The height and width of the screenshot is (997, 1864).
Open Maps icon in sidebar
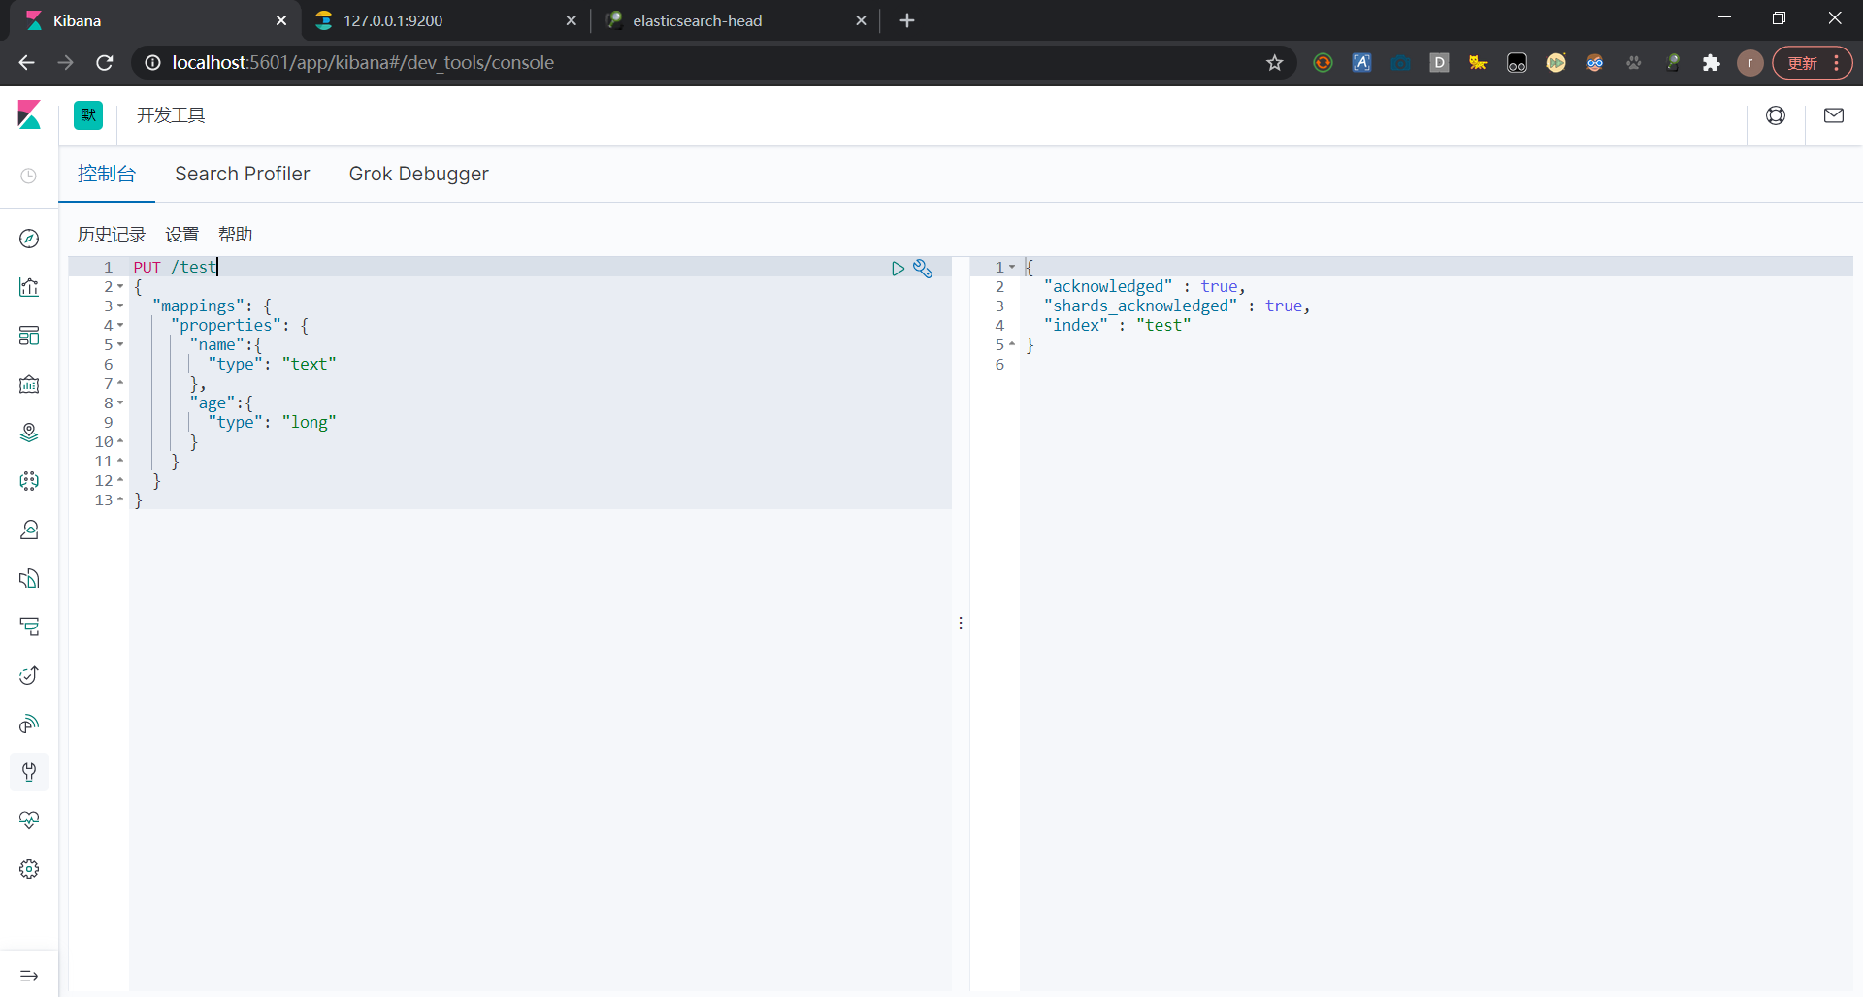coord(29,433)
